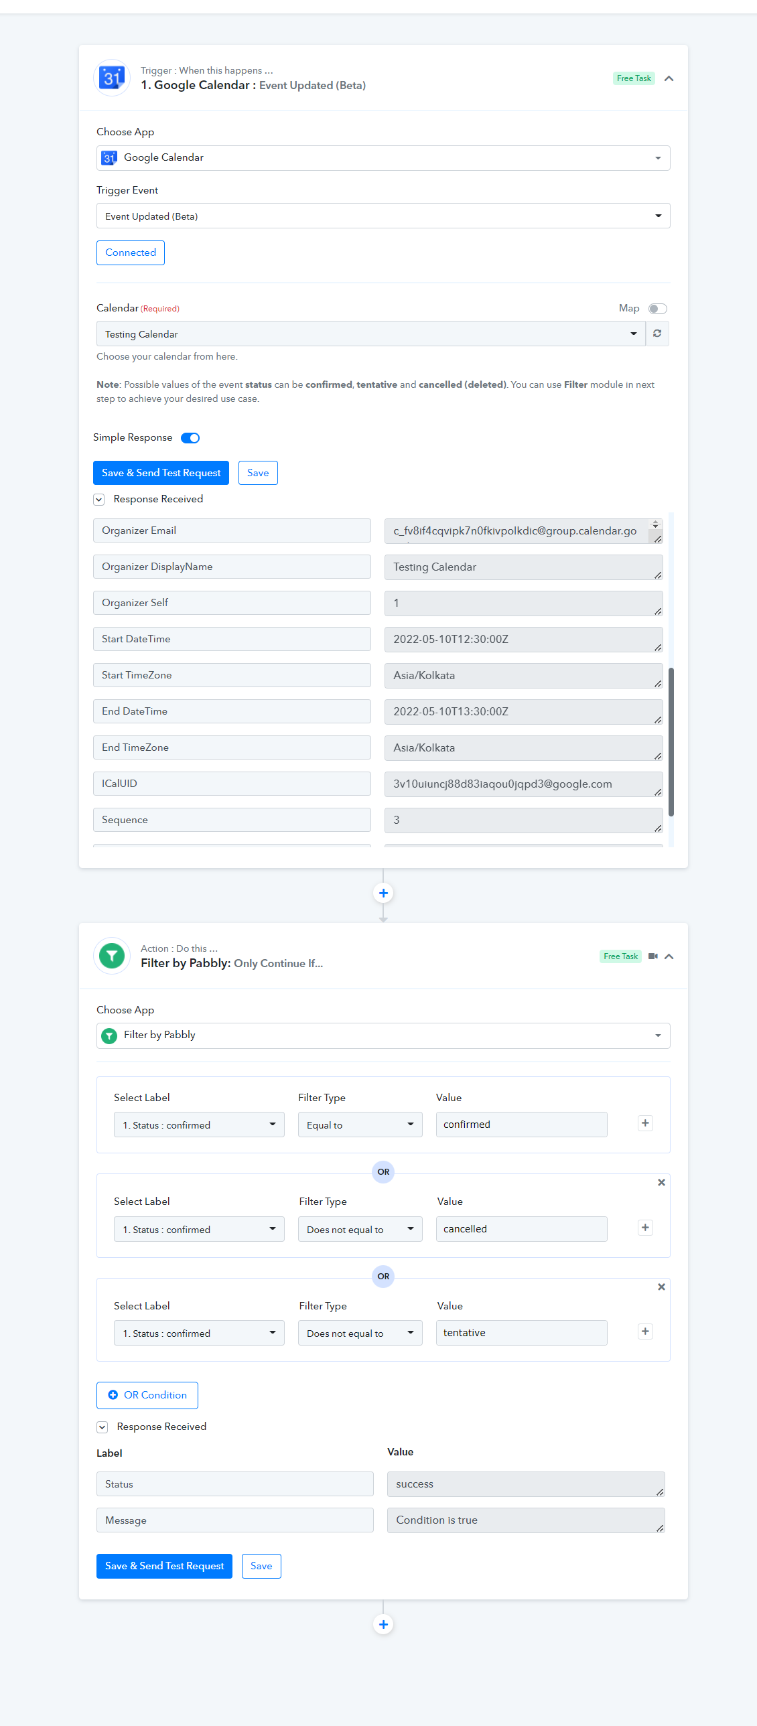
Task: Toggle trigger Response Received checkbox
Action: 99,499
